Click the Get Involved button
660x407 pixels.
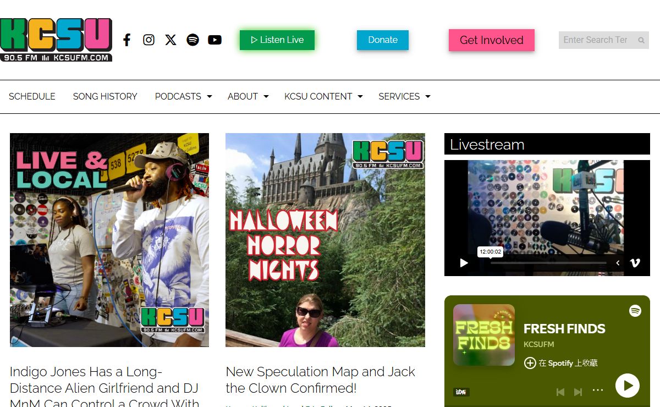[x=491, y=40]
